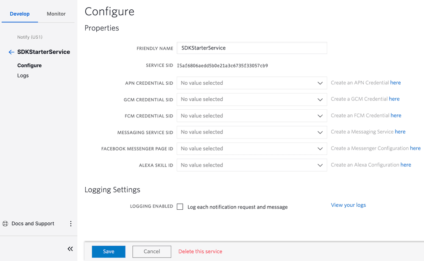This screenshot has width=424, height=261.
Task: Collapse the sidebar with the double-chevron icon
Action: (x=70, y=249)
